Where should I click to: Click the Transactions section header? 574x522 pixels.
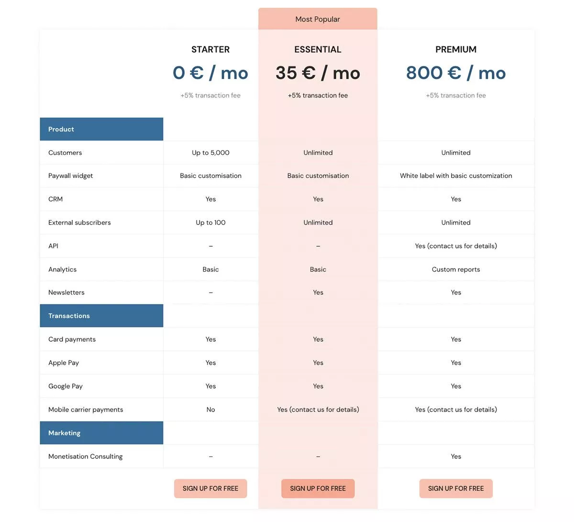tap(101, 316)
